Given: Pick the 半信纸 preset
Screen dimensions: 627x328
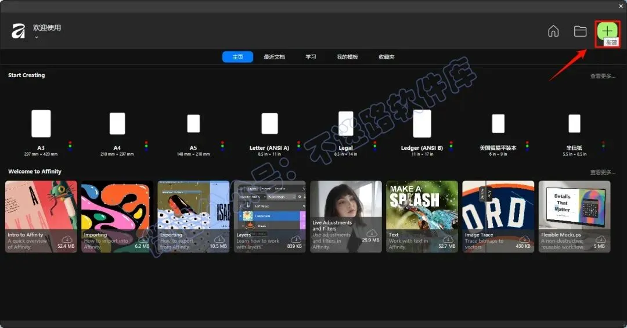Looking at the screenshot, I should click(574, 124).
